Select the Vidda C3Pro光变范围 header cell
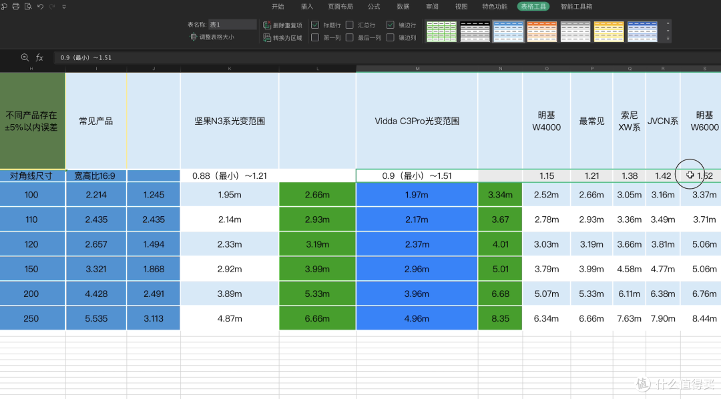Viewport: 721px width, 399px height. pyautogui.click(x=417, y=121)
